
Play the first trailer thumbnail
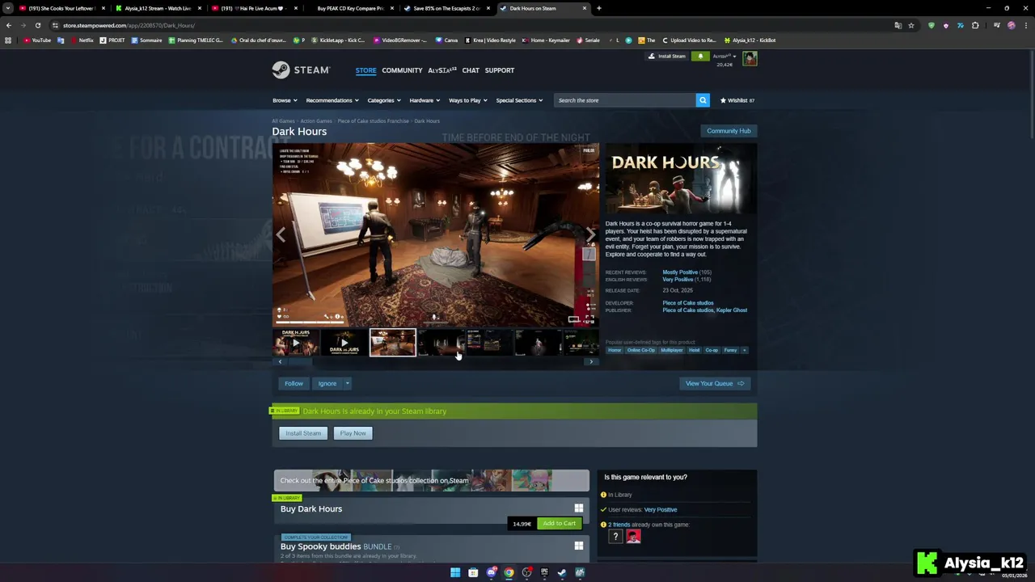click(296, 343)
